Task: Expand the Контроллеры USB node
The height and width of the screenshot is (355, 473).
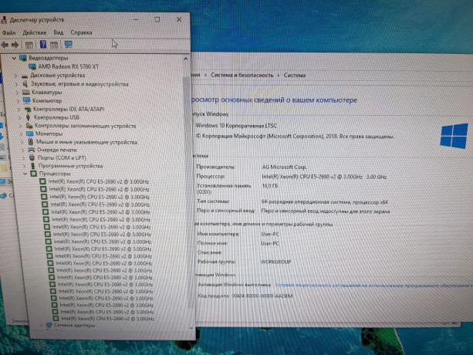Action: click(x=20, y=117)
